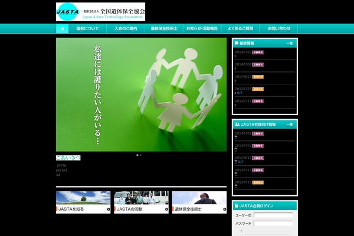View the 一覧 link in JASTA会員向け情報 panel
This screenshot has height=236, width=354.
290,124
